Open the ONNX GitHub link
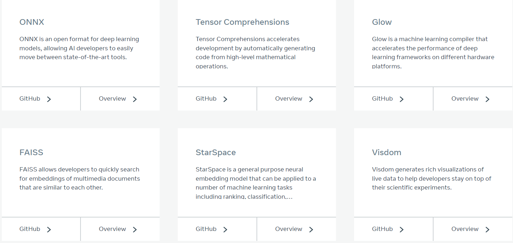 [x=30, y=99]
